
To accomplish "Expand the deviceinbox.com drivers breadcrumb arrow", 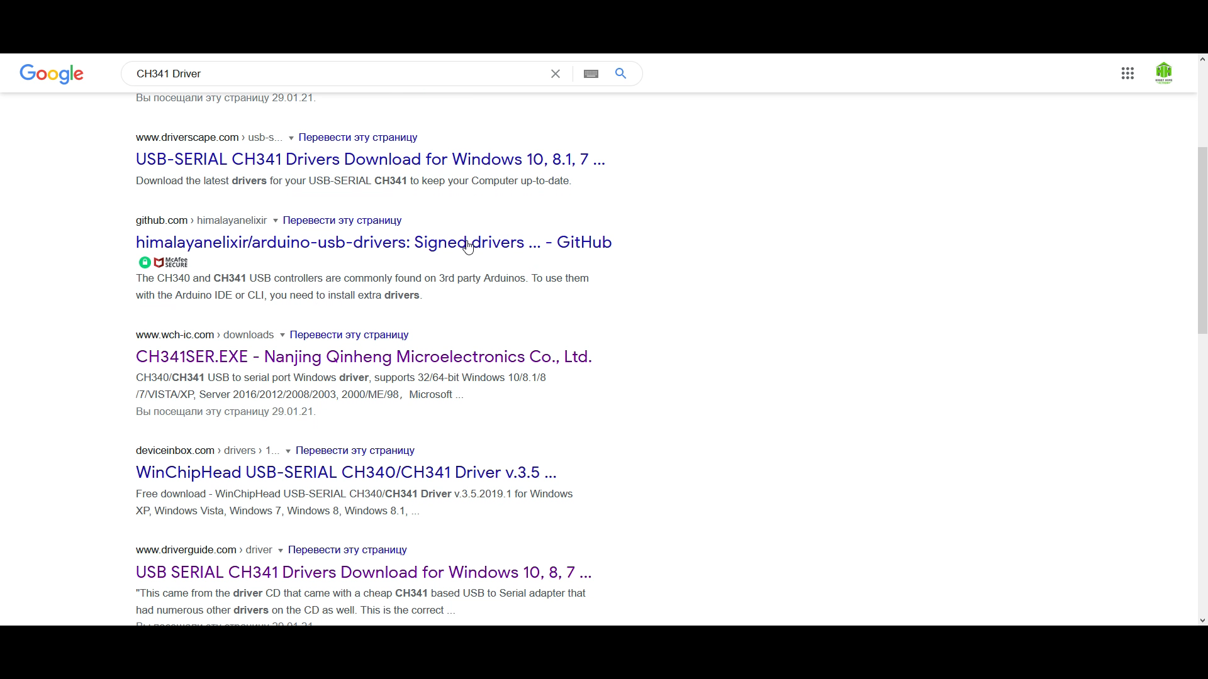I will click(x=289, y=451).
